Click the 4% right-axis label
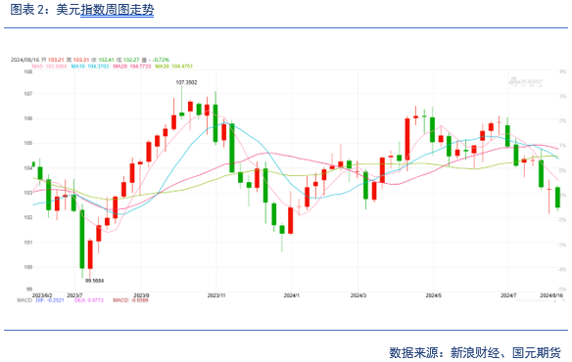 [x=563, y=71]
